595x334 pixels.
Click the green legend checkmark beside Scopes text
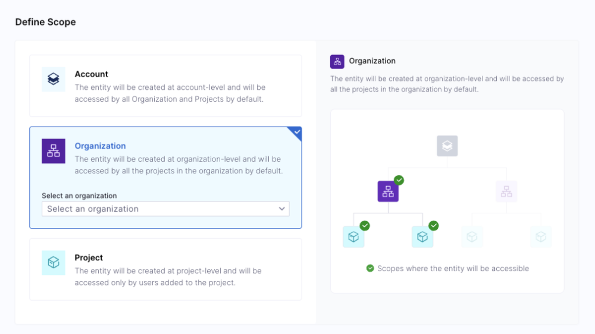point(370,269)
